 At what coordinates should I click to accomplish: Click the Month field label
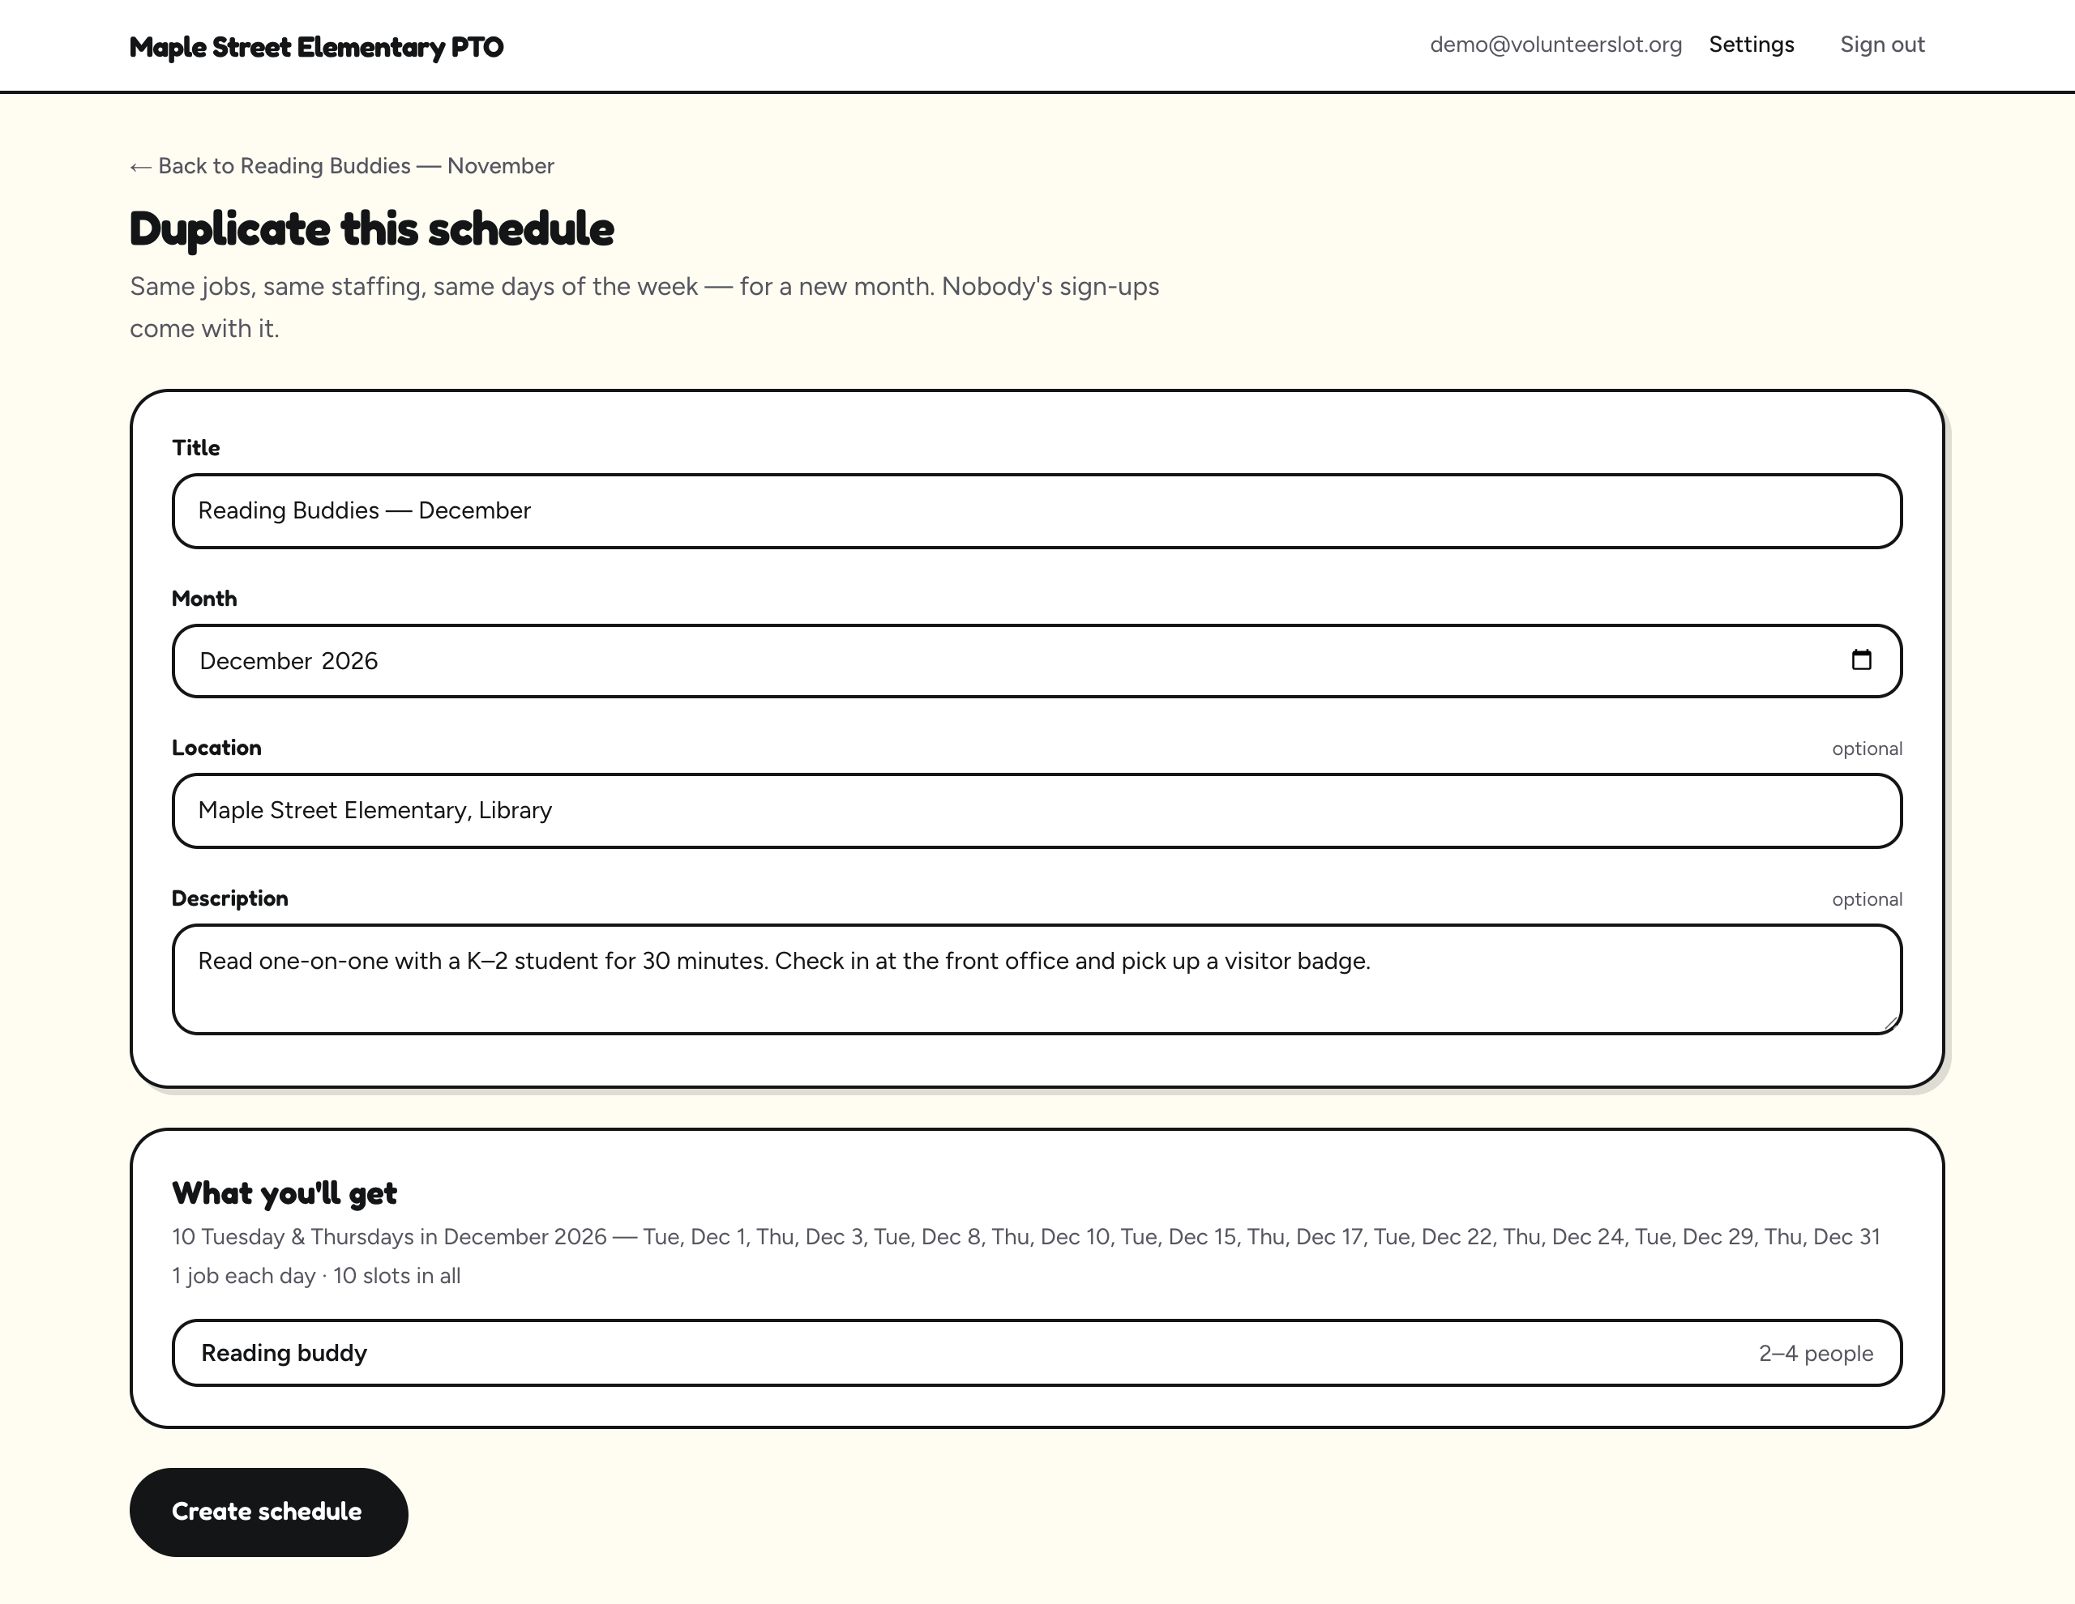click(x=204, y=599)
